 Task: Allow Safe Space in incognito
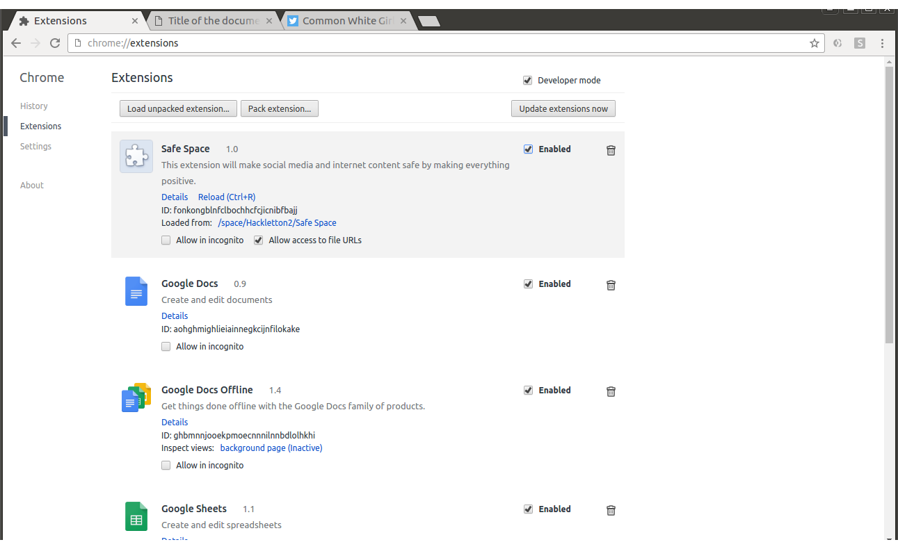[166, 240]
